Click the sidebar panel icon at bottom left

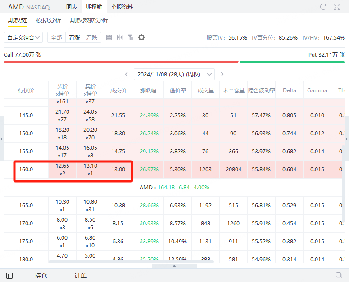pyautogui.click(x=9, y=276)
